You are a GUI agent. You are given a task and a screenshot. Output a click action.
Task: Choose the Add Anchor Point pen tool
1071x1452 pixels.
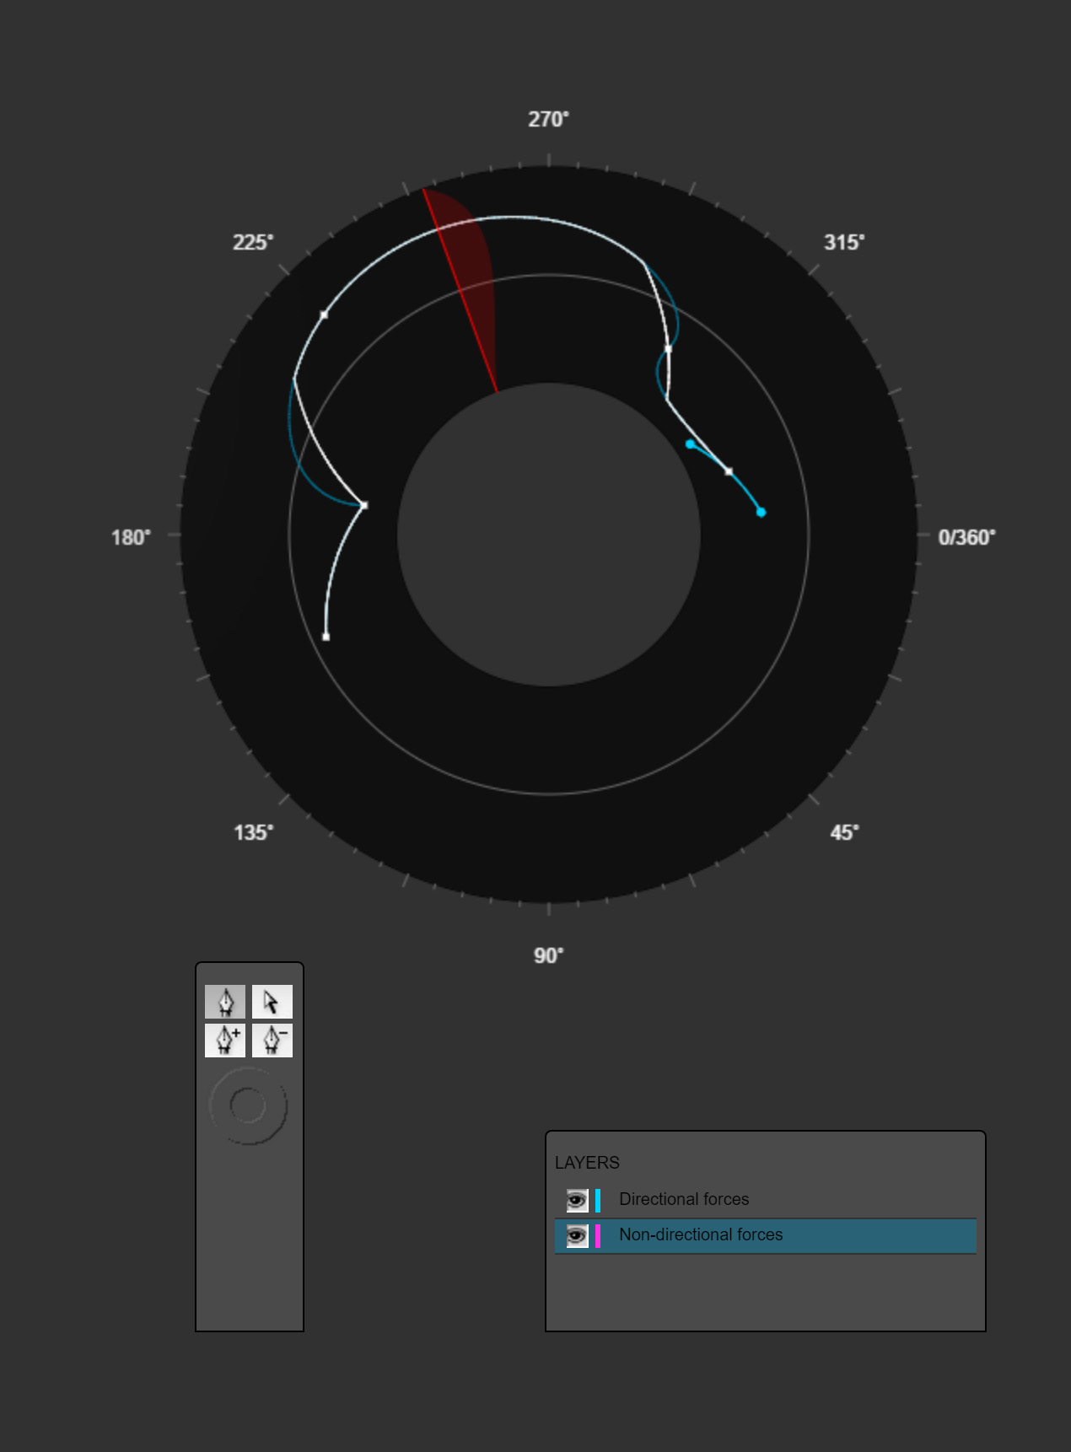[225, 1040]
